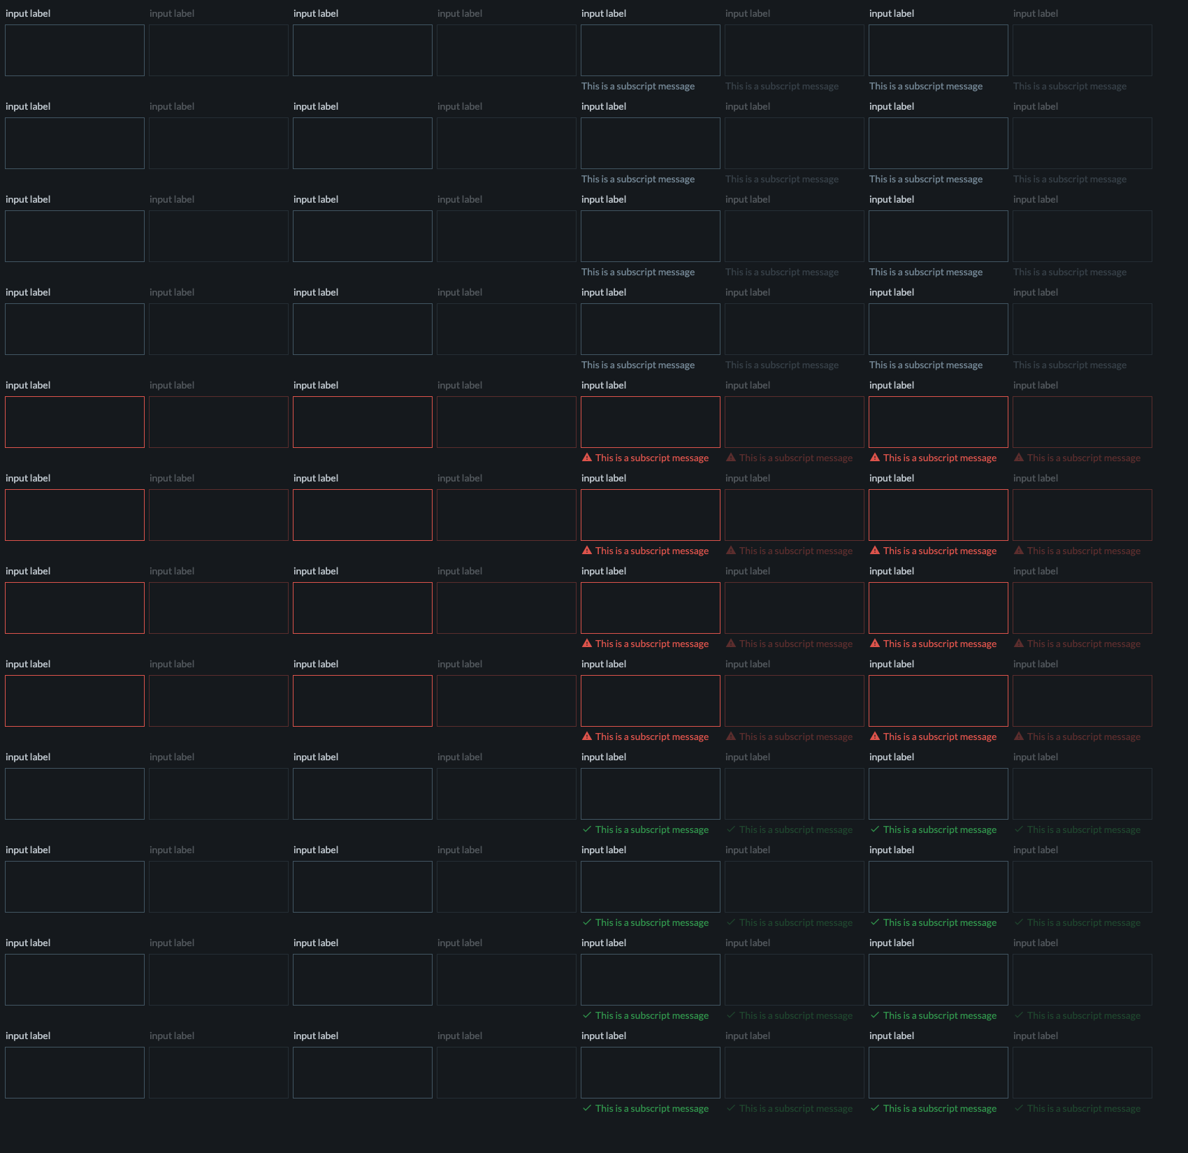Image resolution: width=1188 pixels, height=1153 pixels.
Task: Click the top-row input above the first bright subscript message
Action: click(651, 50)
